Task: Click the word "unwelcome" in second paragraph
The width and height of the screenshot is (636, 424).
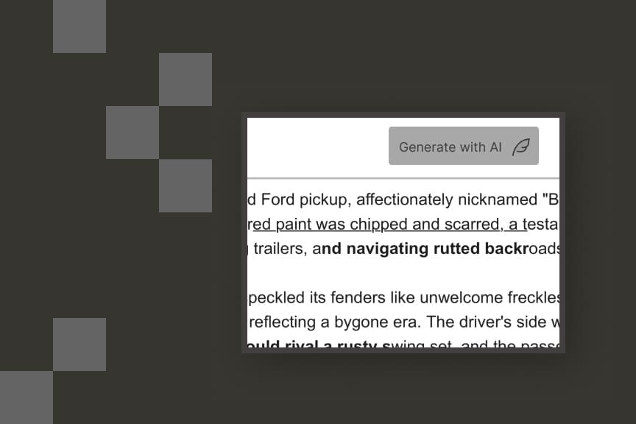Action: tap(454, 298)
